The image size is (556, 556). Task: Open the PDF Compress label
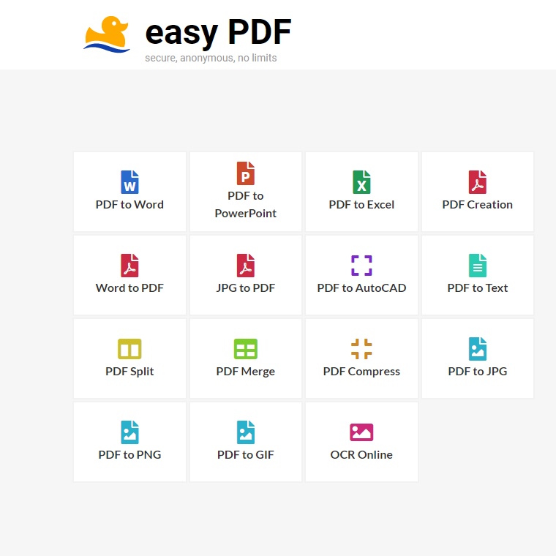[361, 371]
